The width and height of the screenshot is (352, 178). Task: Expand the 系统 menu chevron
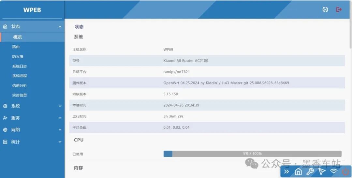coord(60,106)
